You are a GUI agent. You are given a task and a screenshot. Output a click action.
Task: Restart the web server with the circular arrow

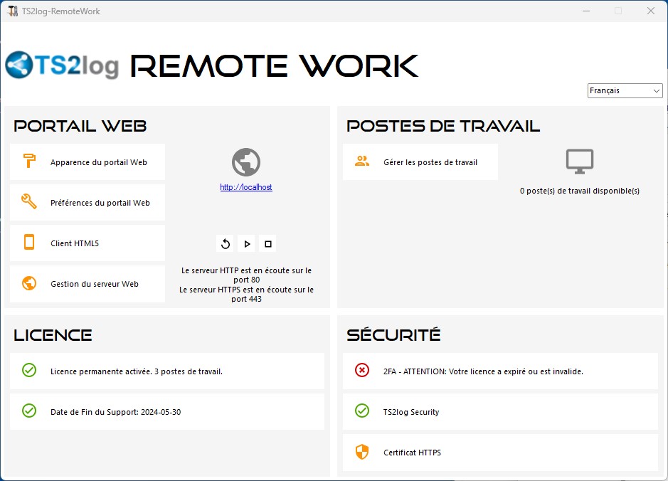(226, 243)
